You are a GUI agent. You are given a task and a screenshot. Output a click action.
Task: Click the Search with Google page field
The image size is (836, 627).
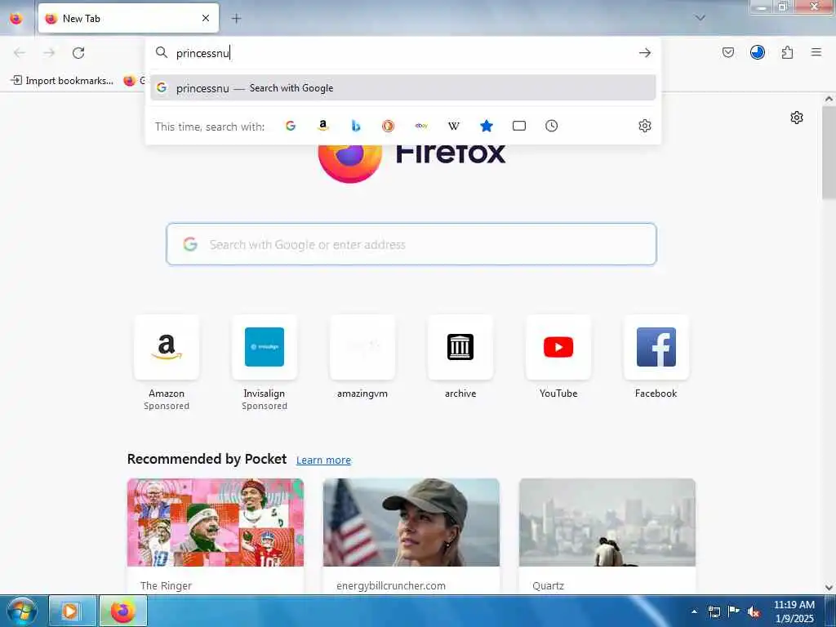pyautogui.click(x=411, y=244)
